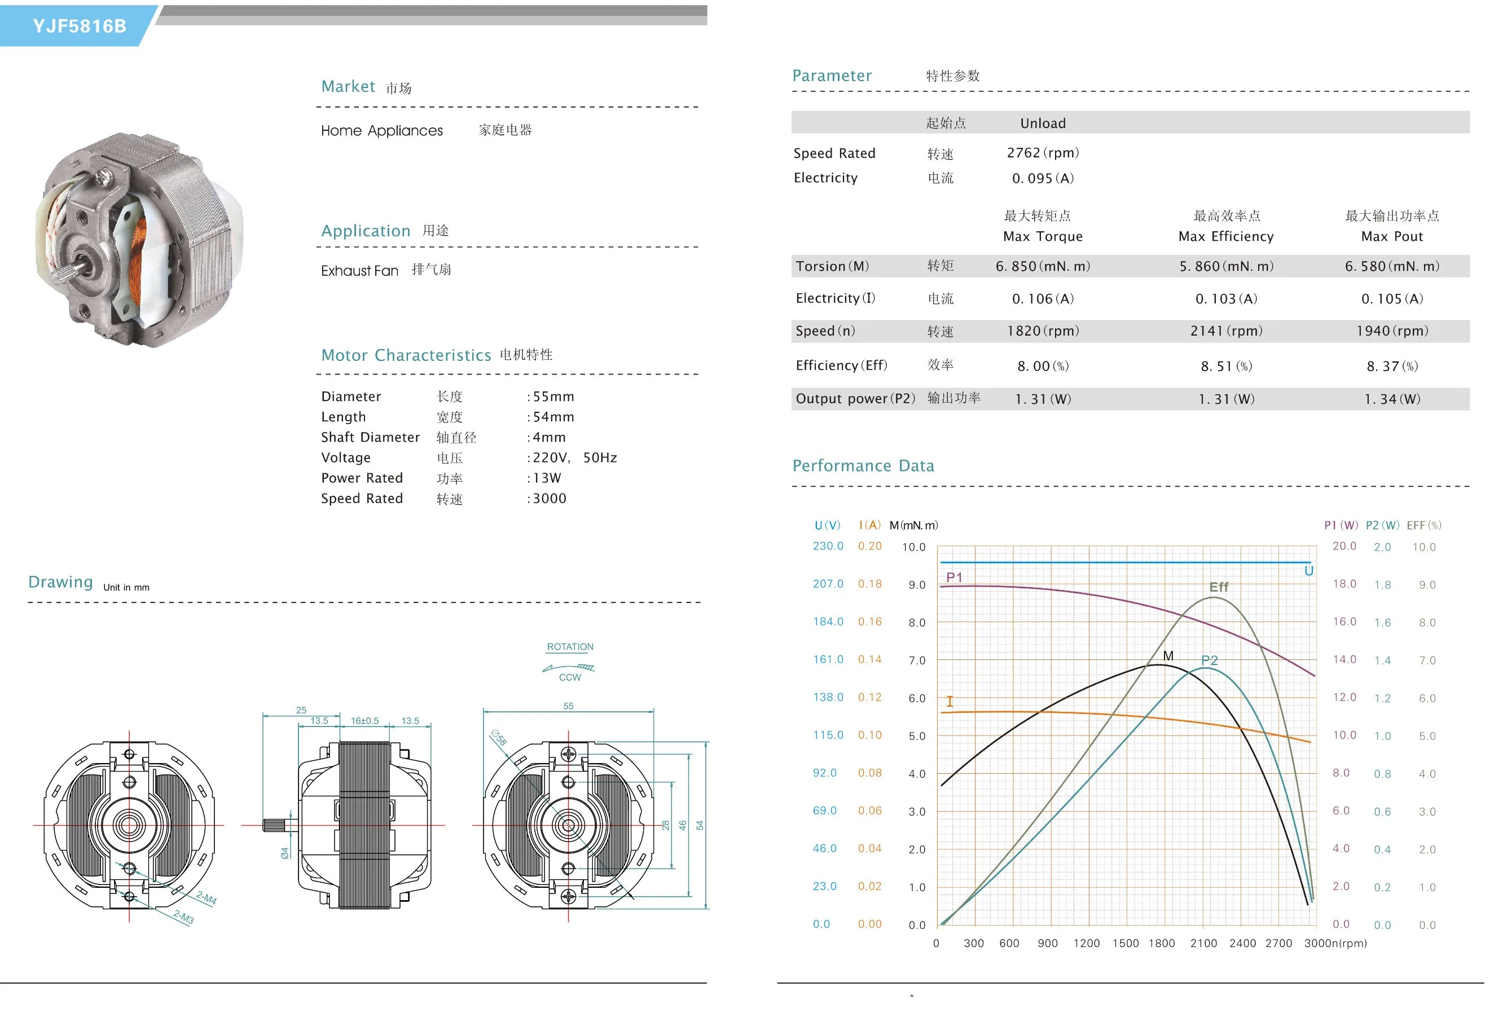1494x1022 pixels.
Task: Click the speed value 2141 (rpm)
Action: coord(1226,331)
